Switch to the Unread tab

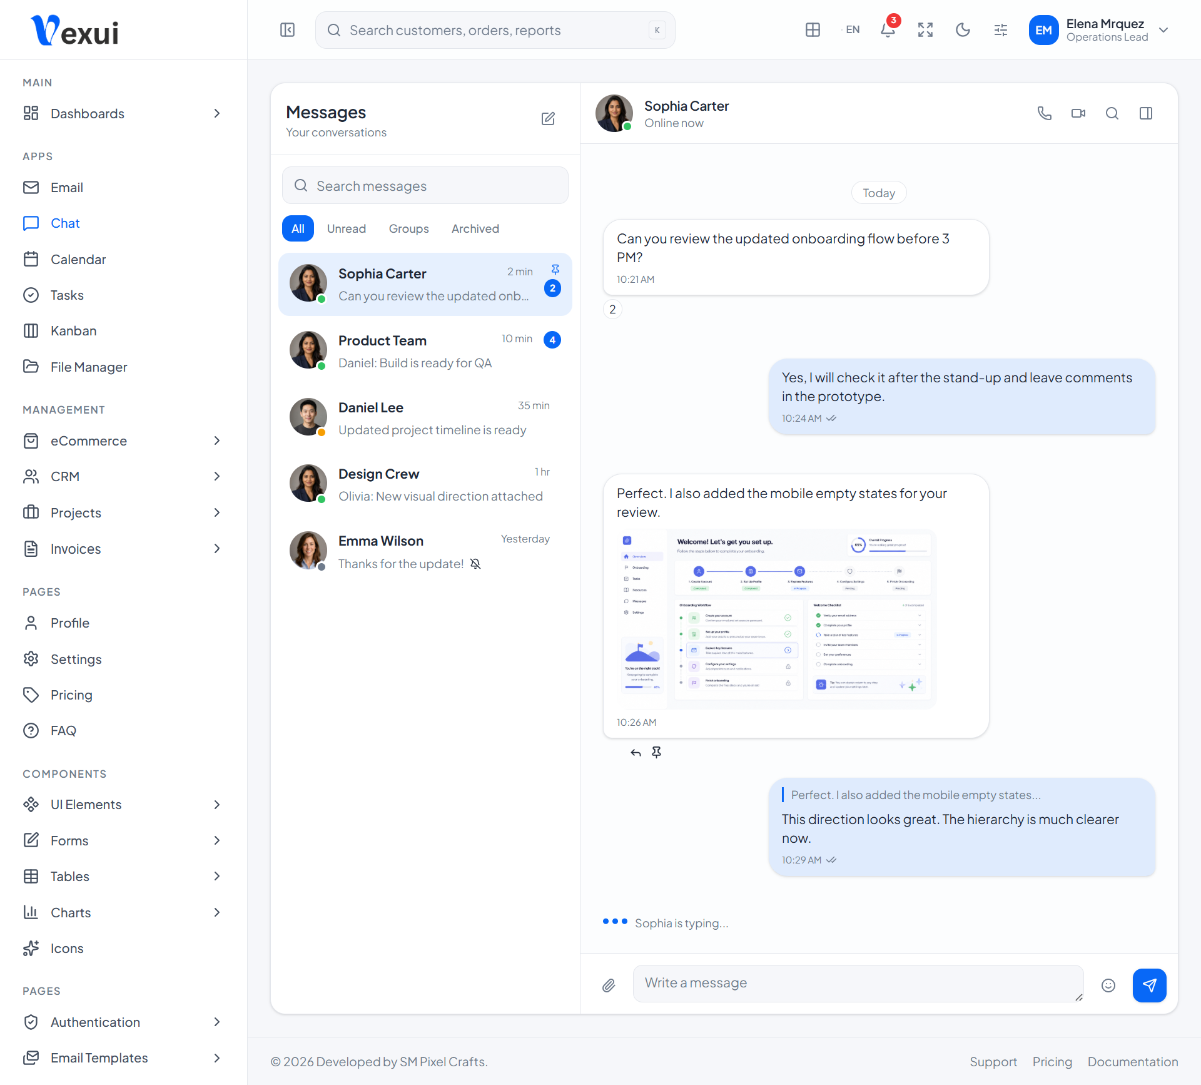[x=347, y=228]
